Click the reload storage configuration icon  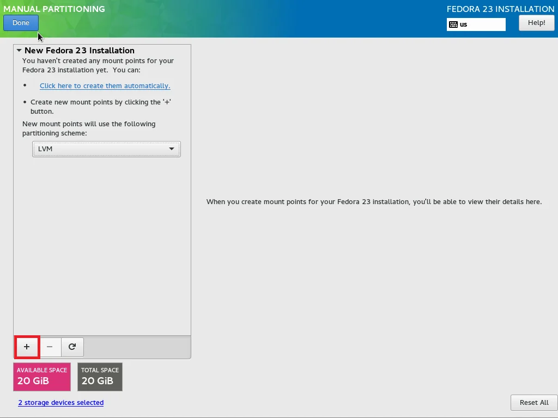point(72,347)
